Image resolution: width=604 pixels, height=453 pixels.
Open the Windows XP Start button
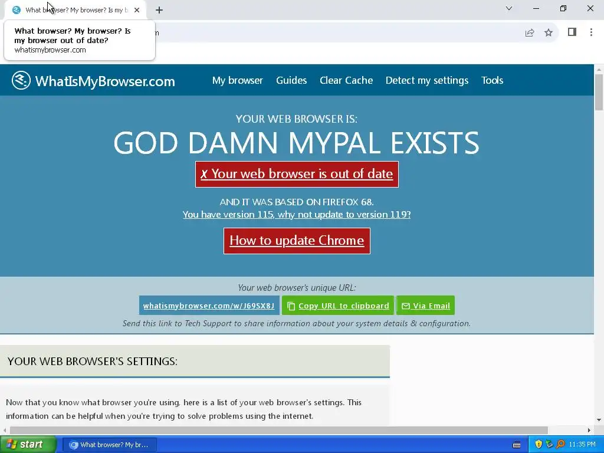28,445
